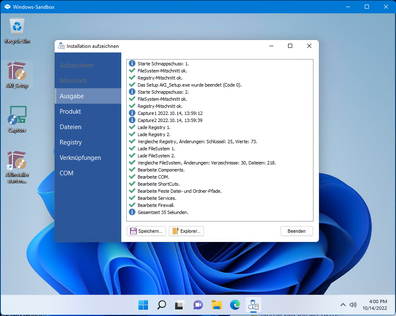
Task: Open the COM sidebar tab
Action: [x=88, y=173]
